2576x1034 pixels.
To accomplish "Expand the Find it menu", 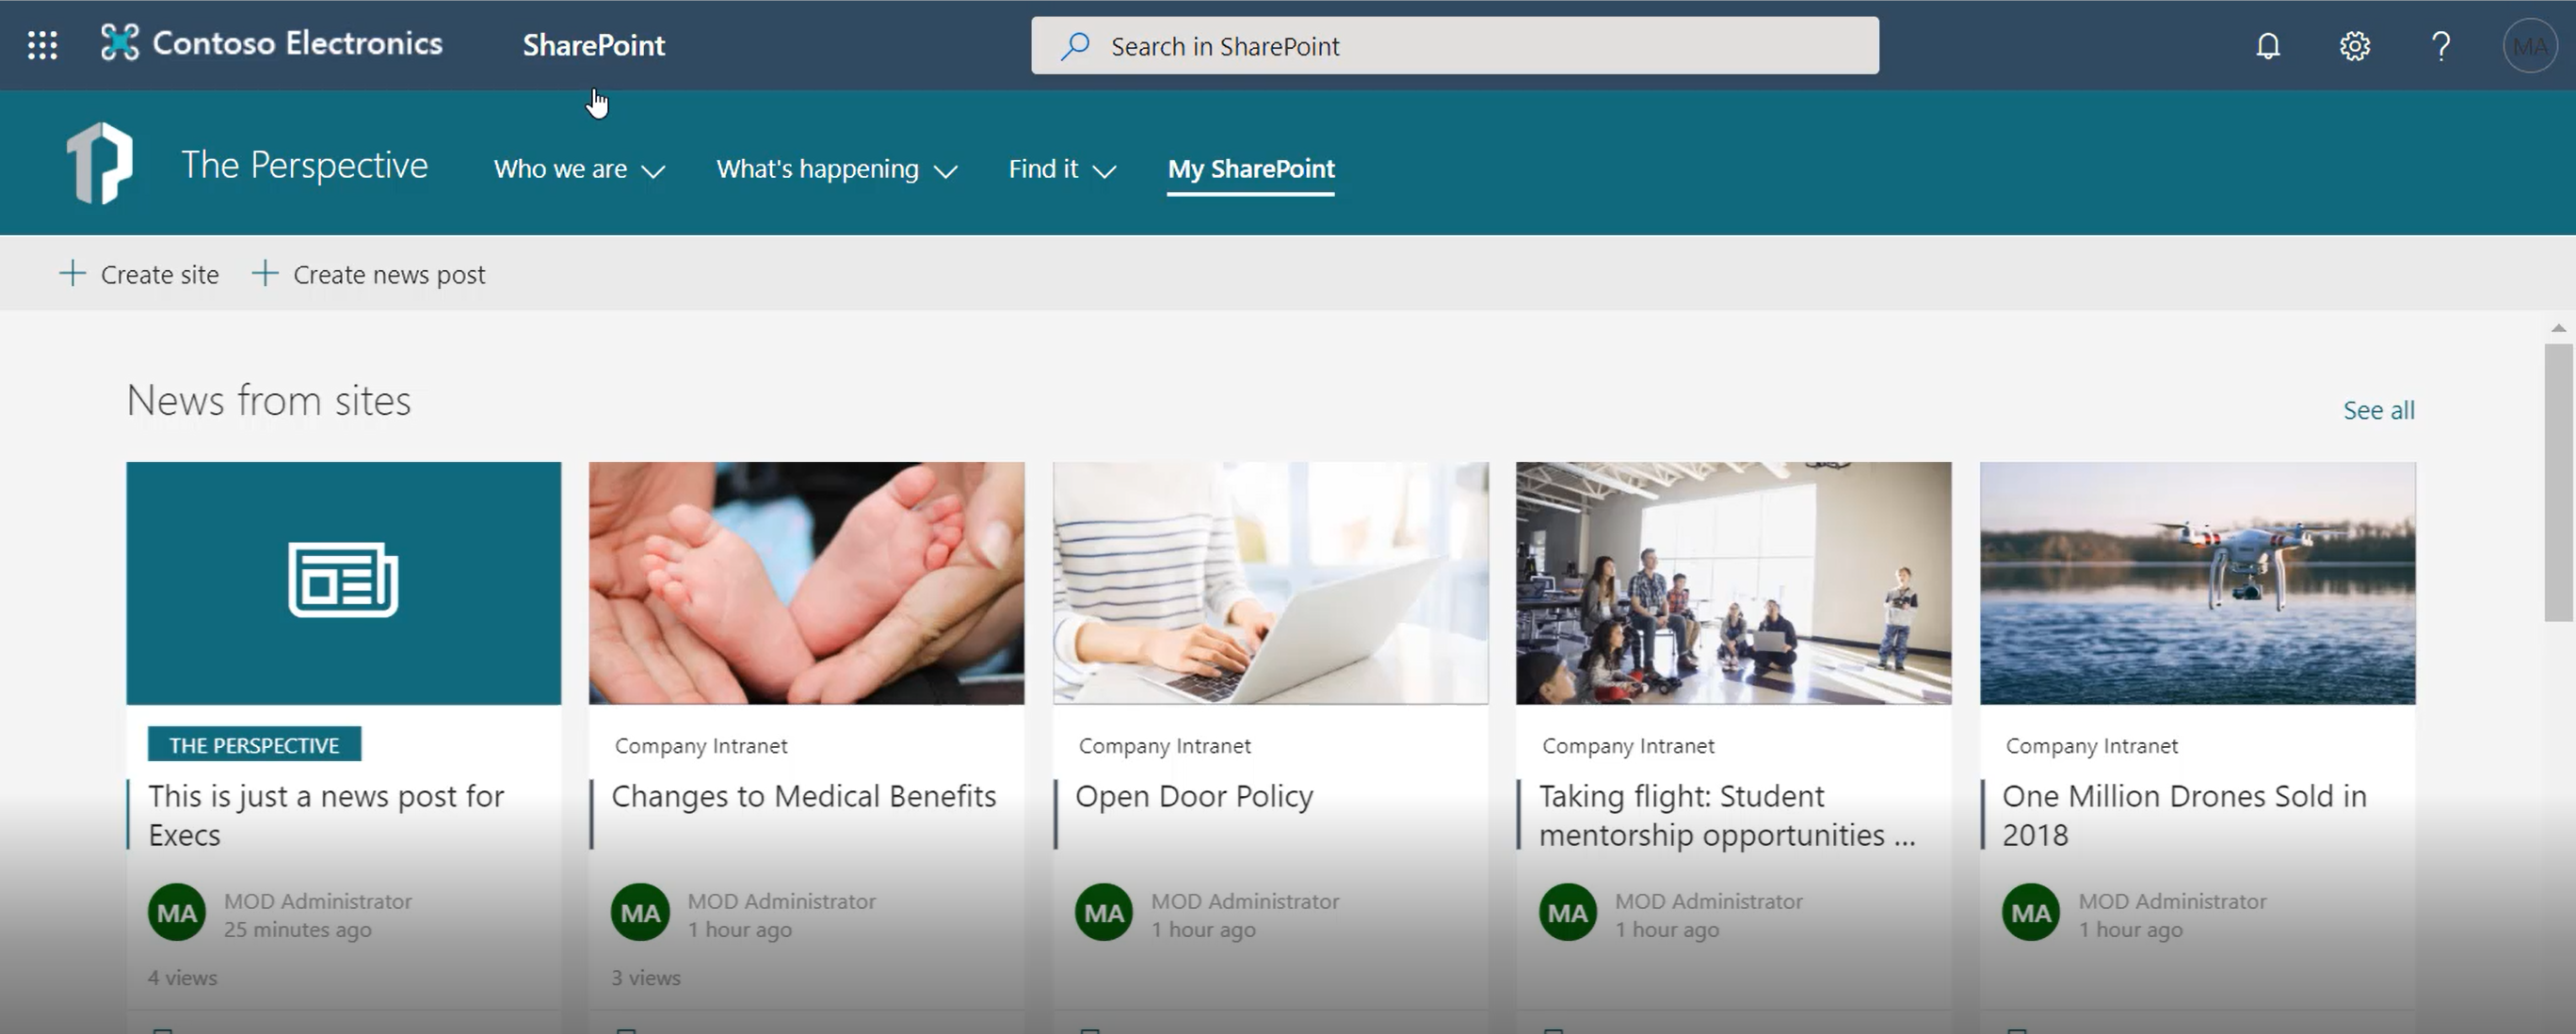I will tap(1062, 168).
